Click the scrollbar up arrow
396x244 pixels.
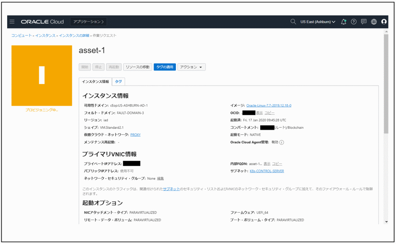[x=386, y=32]
